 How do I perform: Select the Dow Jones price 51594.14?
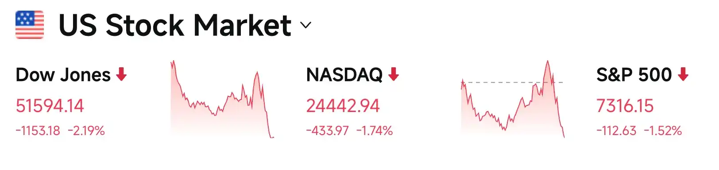coord(50,106)
